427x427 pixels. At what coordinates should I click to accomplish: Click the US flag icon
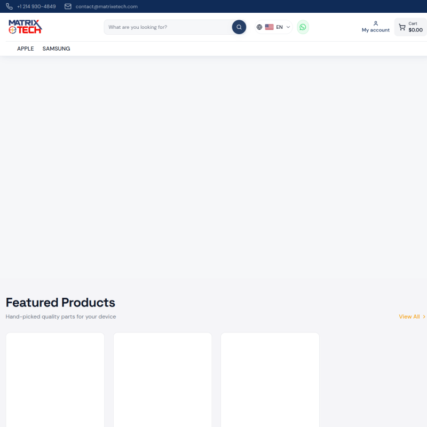pyautogui.click(x=269, y=27)
